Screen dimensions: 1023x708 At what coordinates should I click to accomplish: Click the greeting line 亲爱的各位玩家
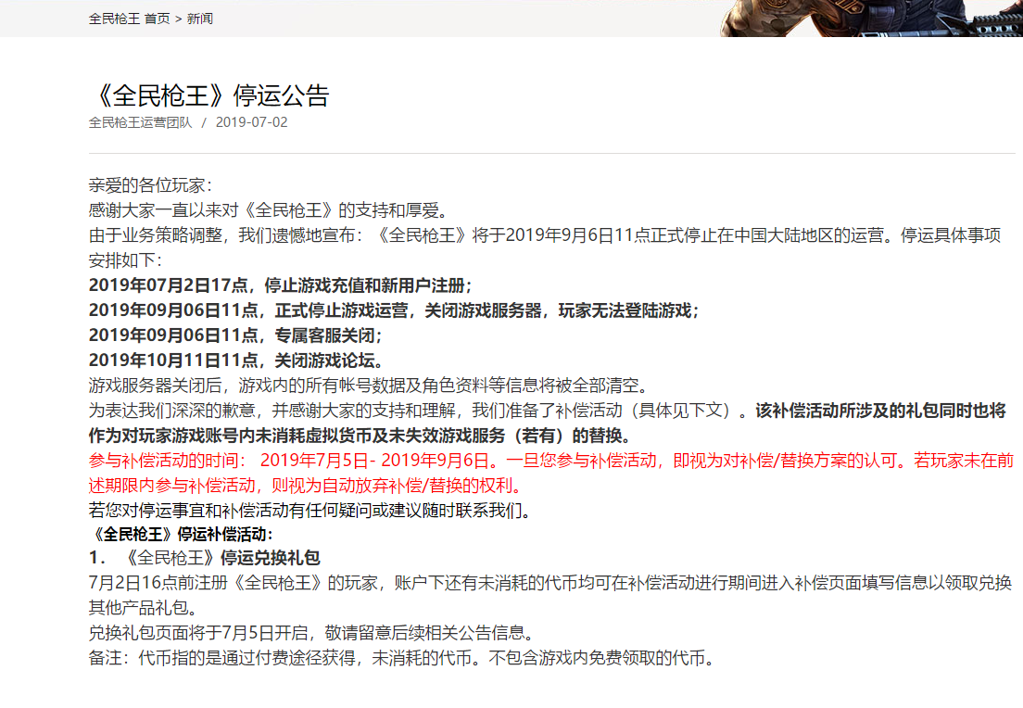click(x=150, y=185)
